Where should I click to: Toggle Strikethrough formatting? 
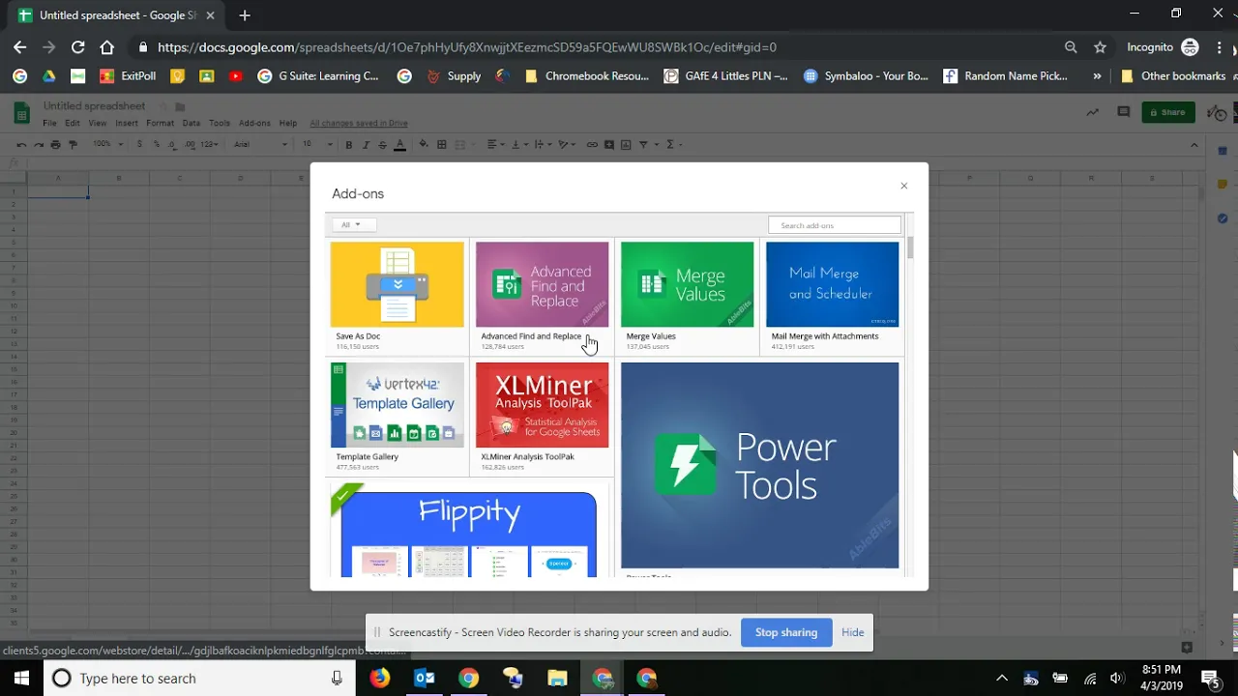coord(382,144)
